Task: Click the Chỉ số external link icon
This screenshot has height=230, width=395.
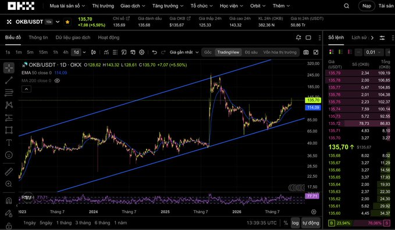Action: click(x=128, y=19)
